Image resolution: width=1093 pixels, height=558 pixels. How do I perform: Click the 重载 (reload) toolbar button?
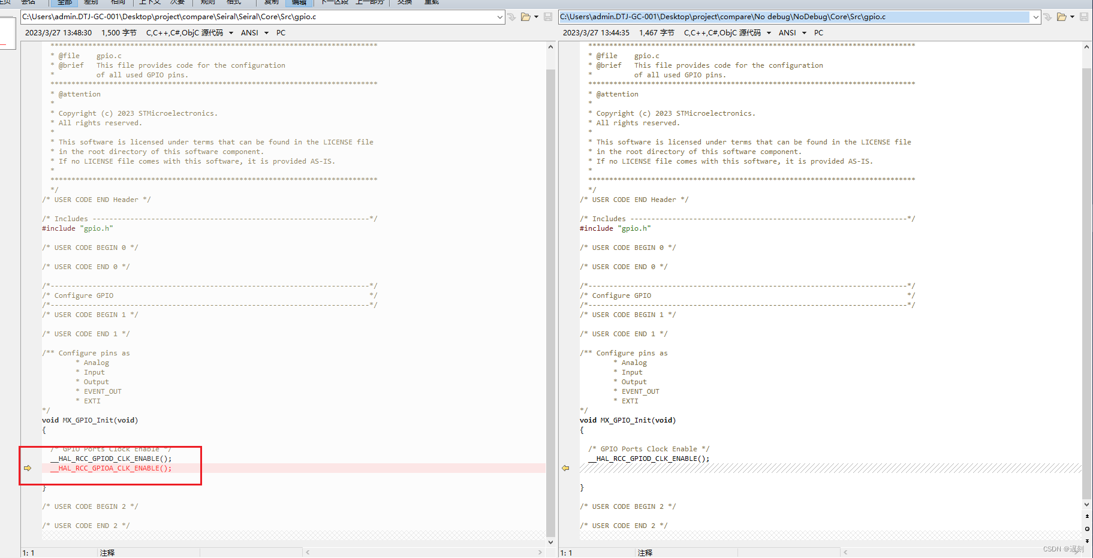click(432, 2)
